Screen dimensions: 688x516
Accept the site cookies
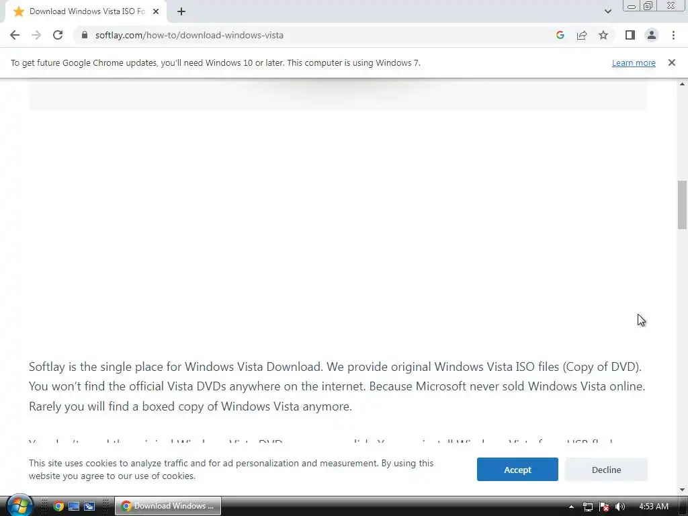pyautogui.click(x=517, y=470)
